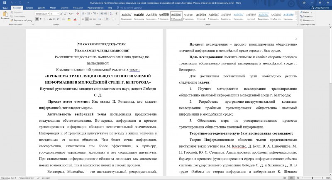Switch to the Вставка ribbon tab
Screen dimensions: 332x180
click(29, 7)
